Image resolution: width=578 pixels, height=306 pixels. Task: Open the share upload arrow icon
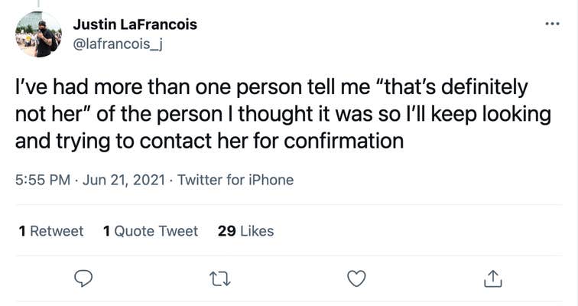493,278
